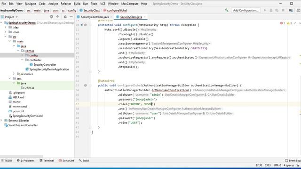This screenshot has height=169, width=301.
Task: Select HELP.md file in tree
Action: click(18, 97)
